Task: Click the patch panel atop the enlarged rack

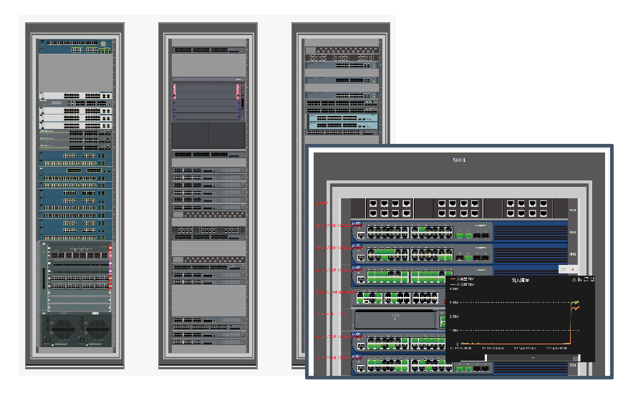Action: (x=458, y=208)
